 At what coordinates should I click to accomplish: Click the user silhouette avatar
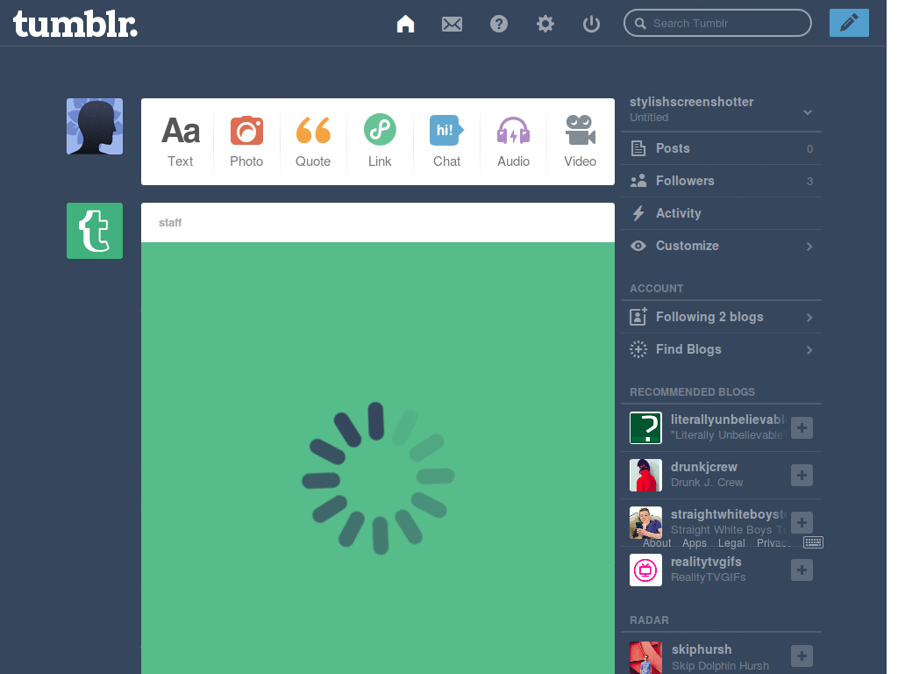click(95, 126)
